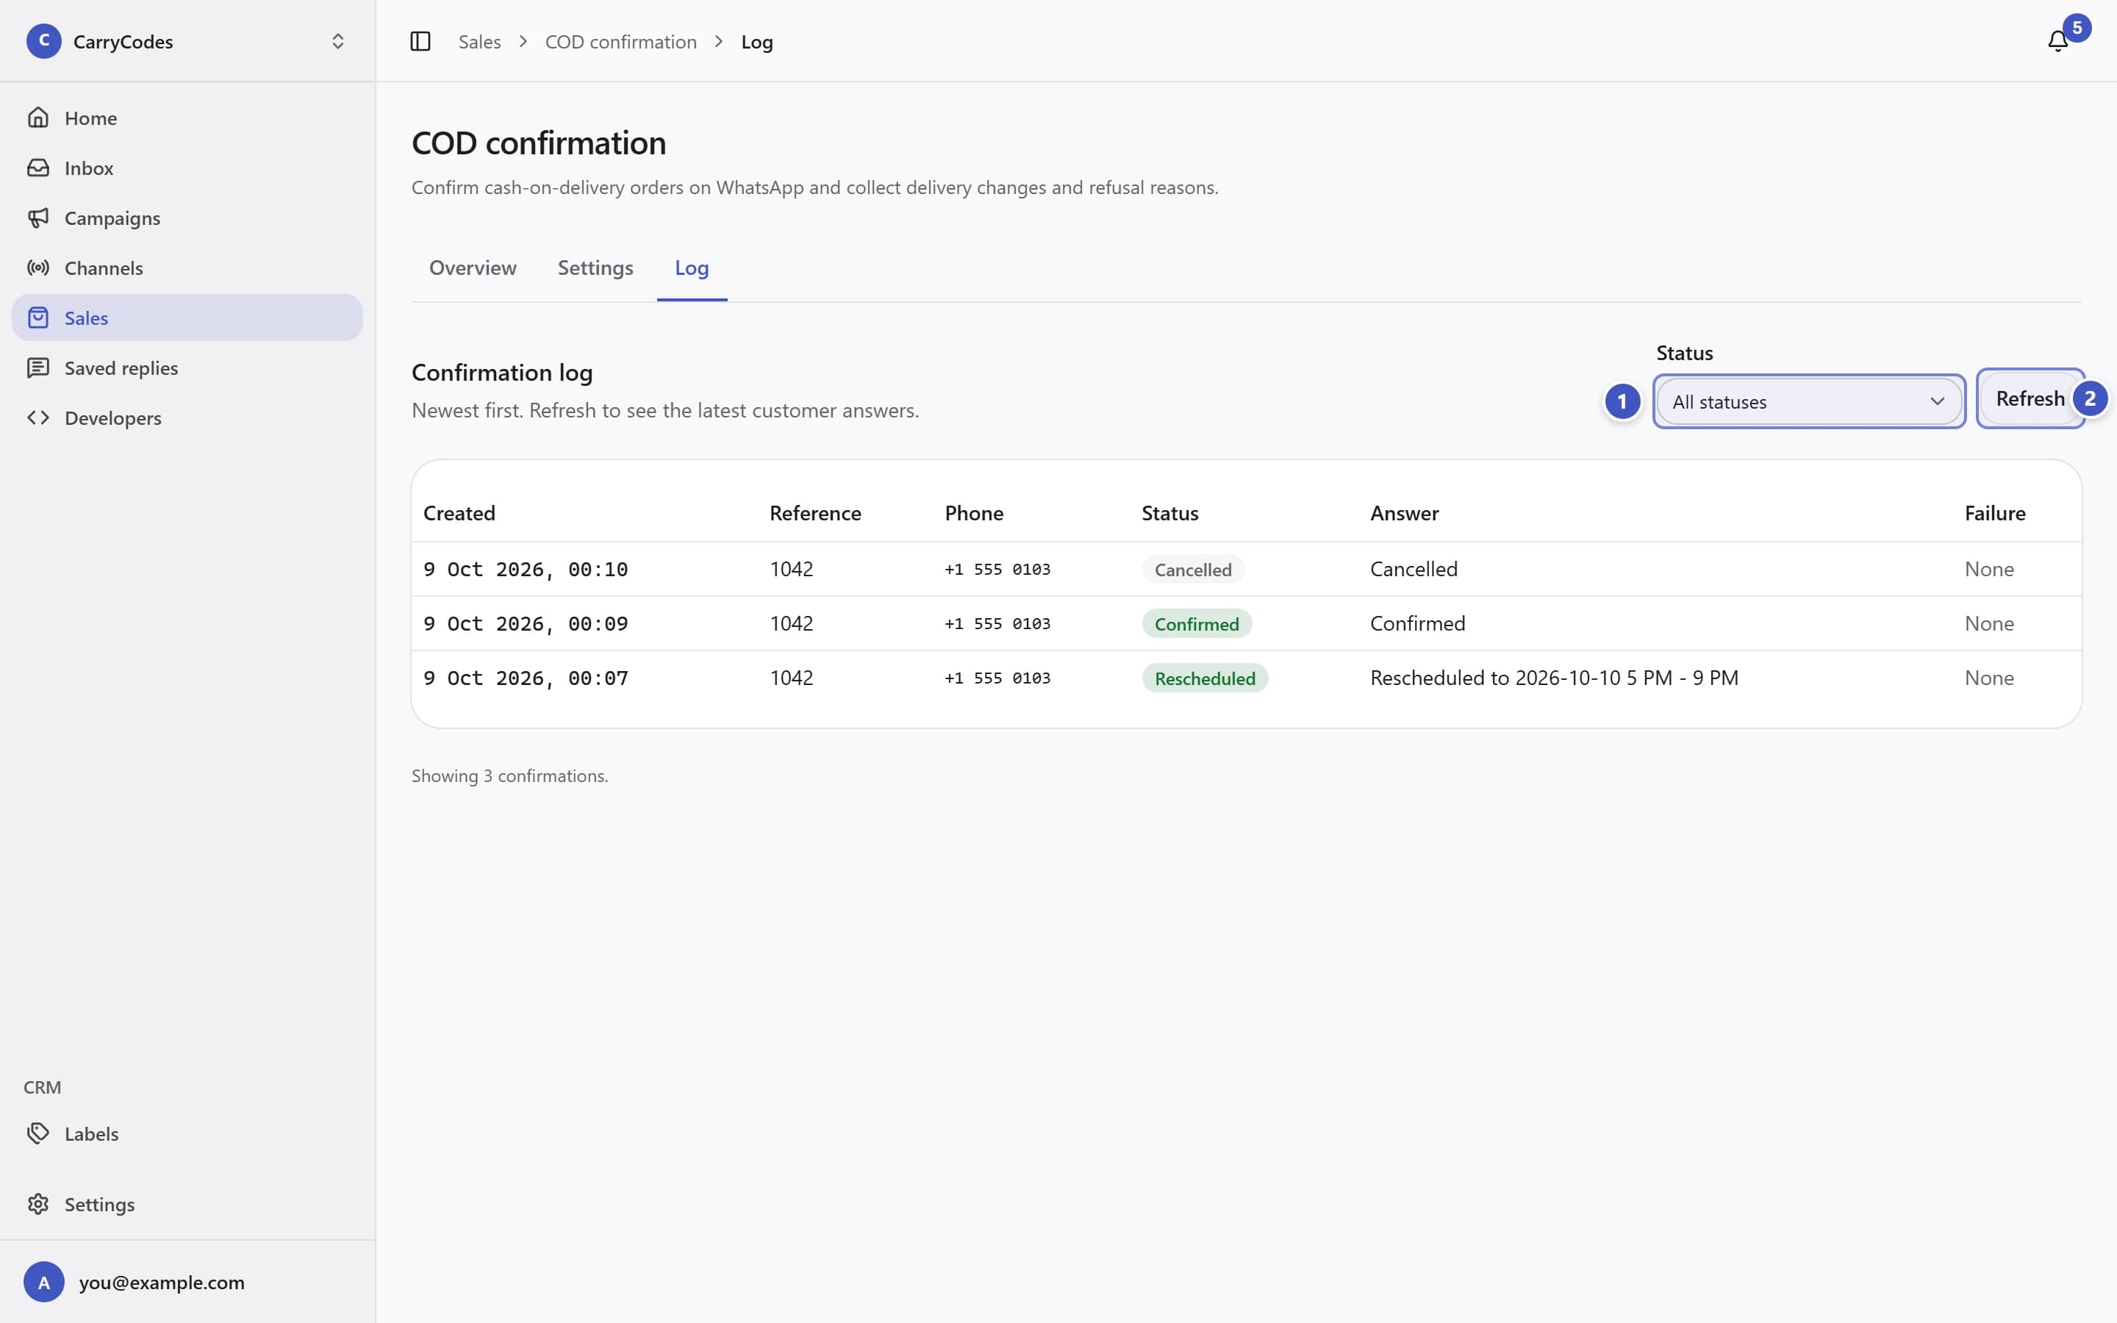
Task: Open the All statuses dropdown
Action: tap(1808, 401)
